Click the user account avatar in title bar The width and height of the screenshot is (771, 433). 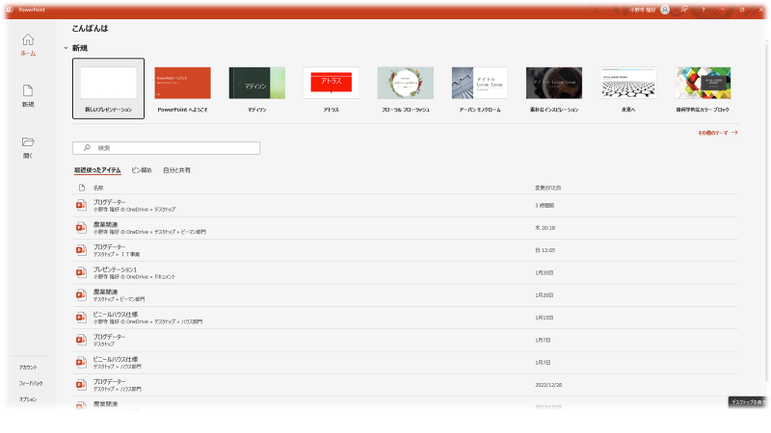(665, 9)
